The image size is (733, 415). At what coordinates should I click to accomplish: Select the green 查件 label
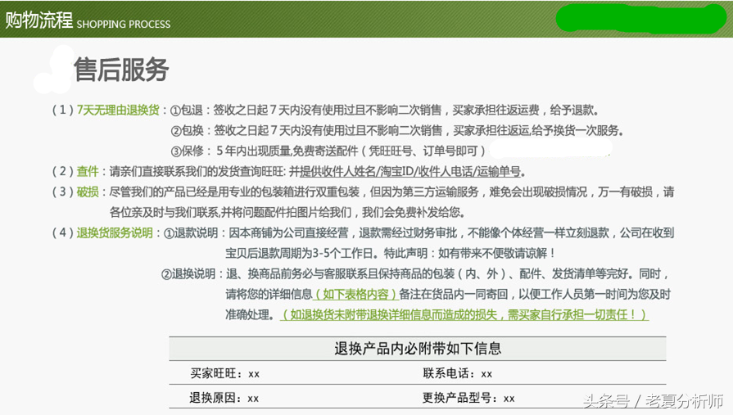[88, 172]
